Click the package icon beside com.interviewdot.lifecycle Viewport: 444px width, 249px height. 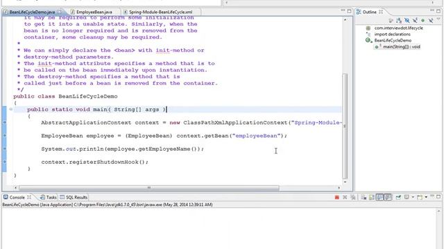[368, 28]
